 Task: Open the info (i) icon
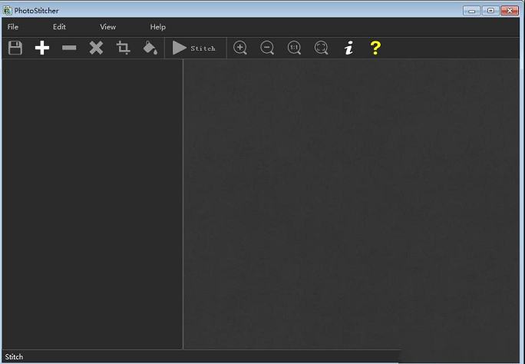[348, 48]
